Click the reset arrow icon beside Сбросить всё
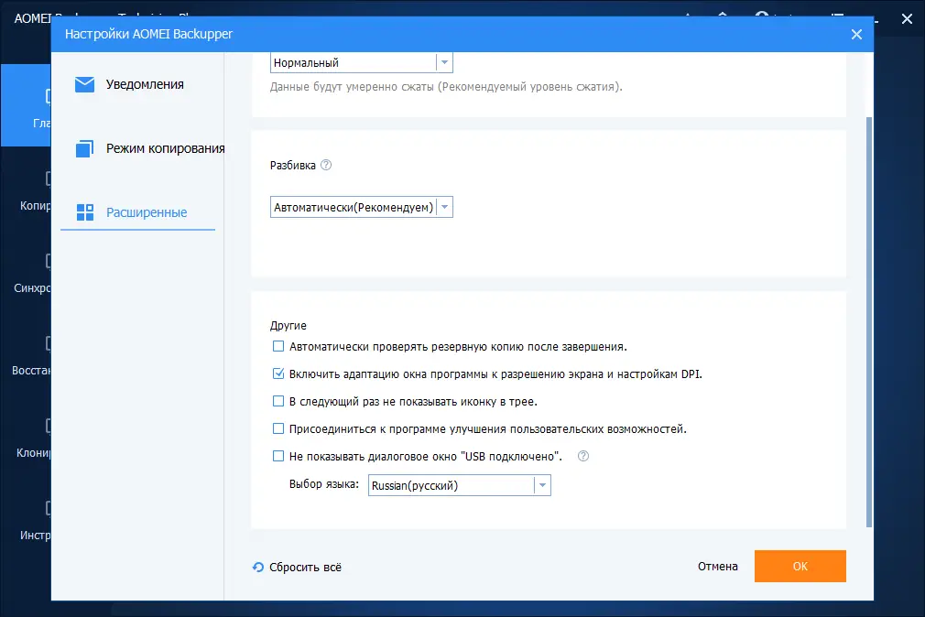The image size is (925, 617). point(257,567)
